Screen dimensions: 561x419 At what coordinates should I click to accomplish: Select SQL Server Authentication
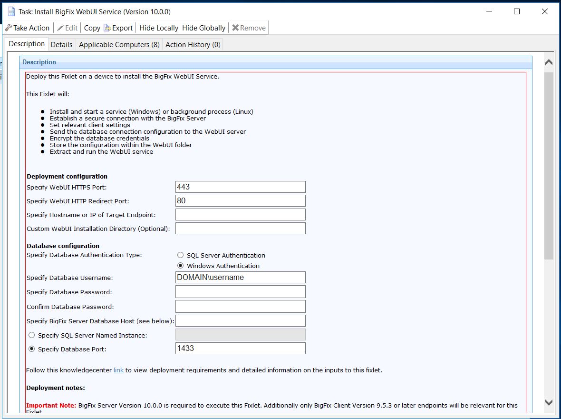(x=180, y=255)
